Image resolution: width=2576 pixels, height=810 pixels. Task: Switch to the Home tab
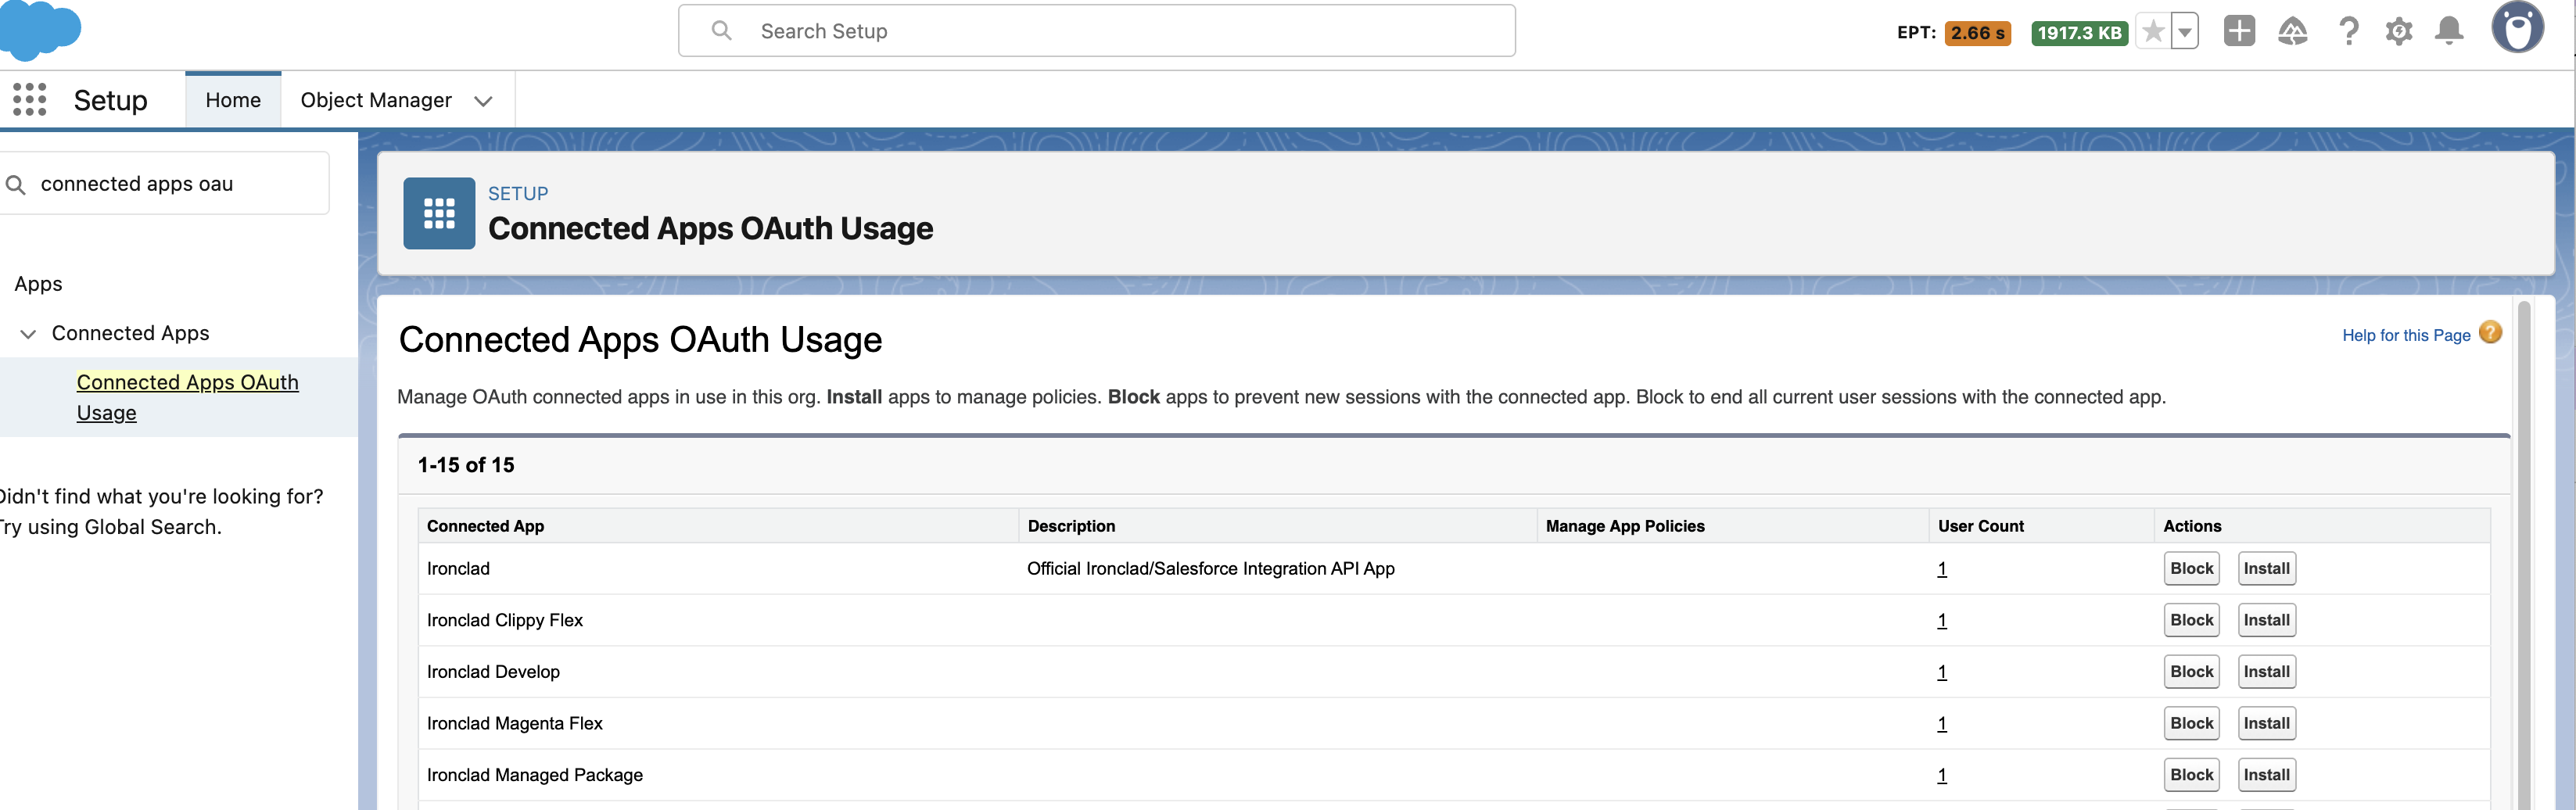232,99
